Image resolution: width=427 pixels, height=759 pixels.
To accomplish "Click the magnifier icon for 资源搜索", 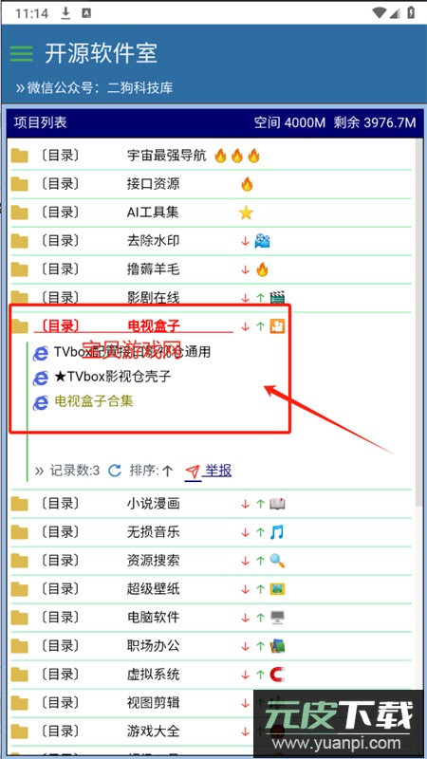I will 277,561.
